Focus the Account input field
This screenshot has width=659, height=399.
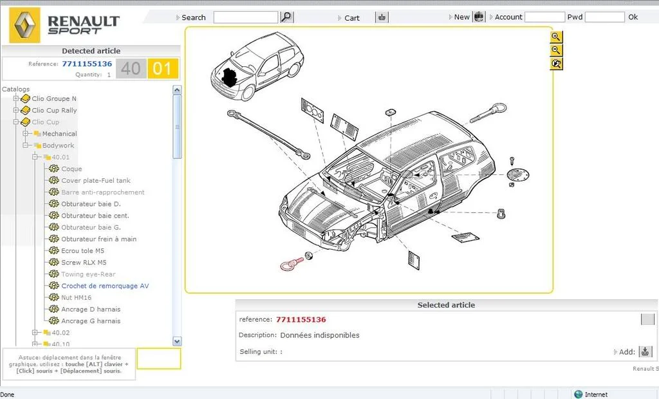click(544, 17)
